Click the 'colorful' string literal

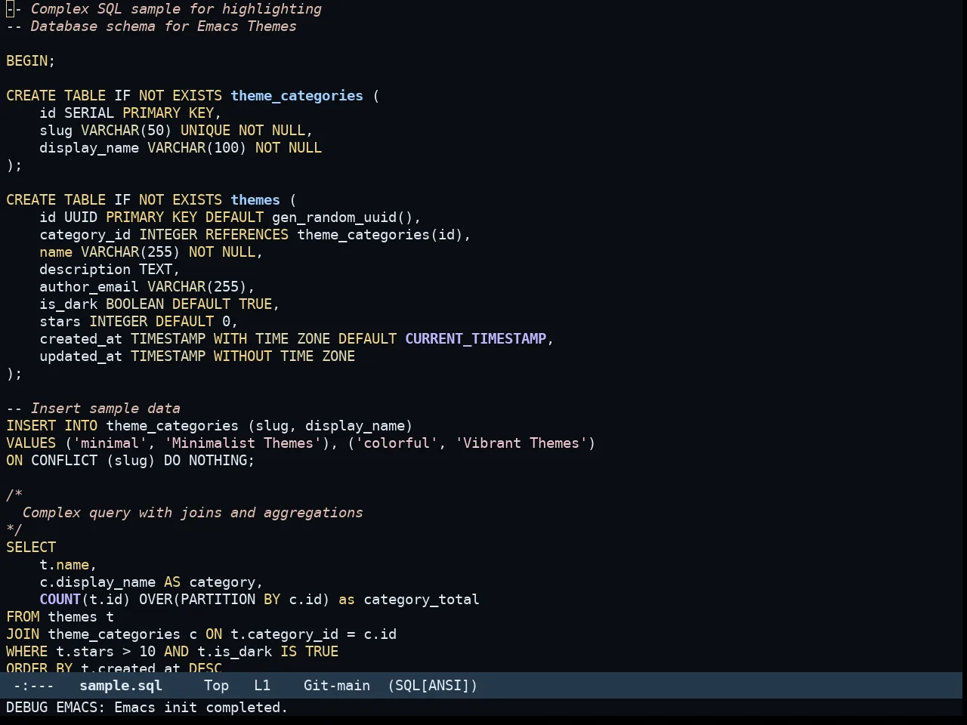coord(397,443)
